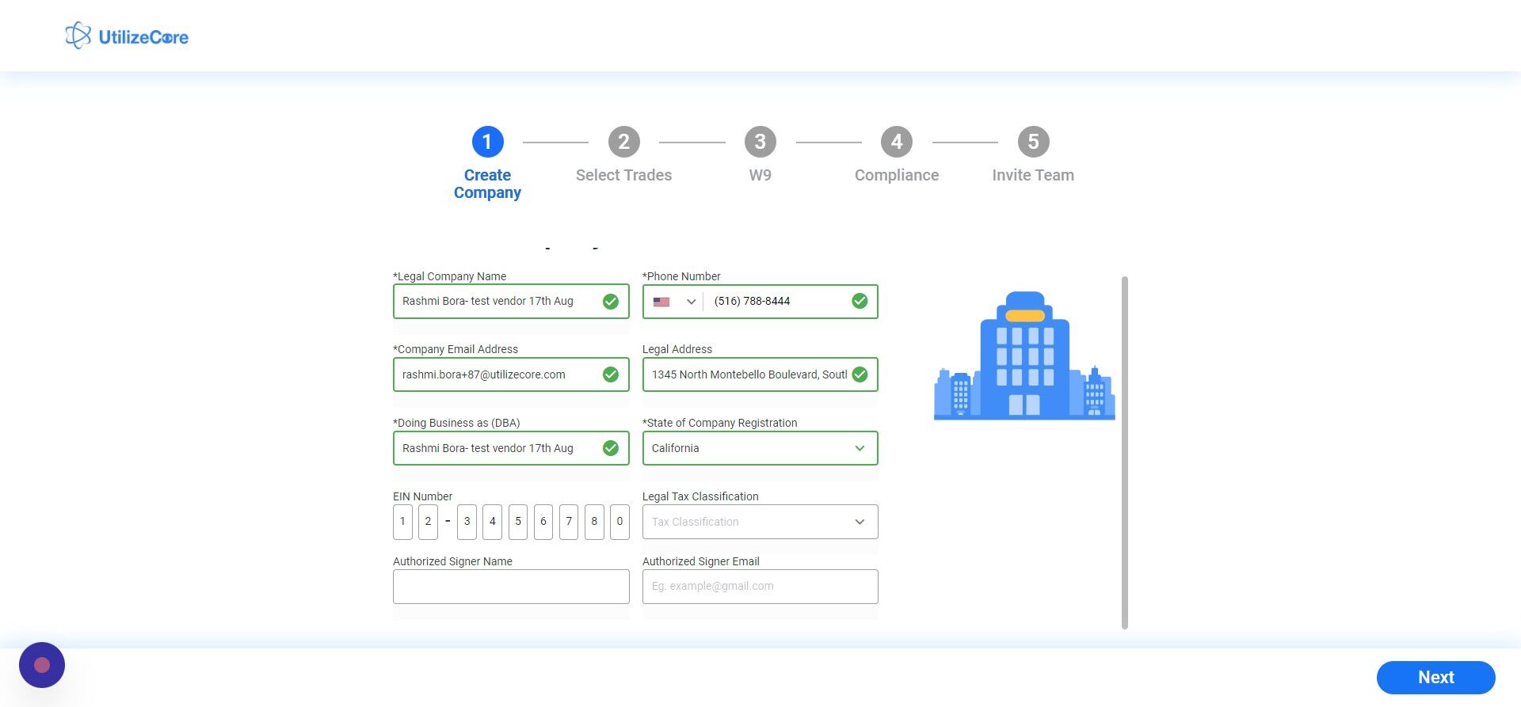This screenshot has height=707, width=1521.
Task: Select EIN digit box containing 4
Action: click(x=493, y=522)
